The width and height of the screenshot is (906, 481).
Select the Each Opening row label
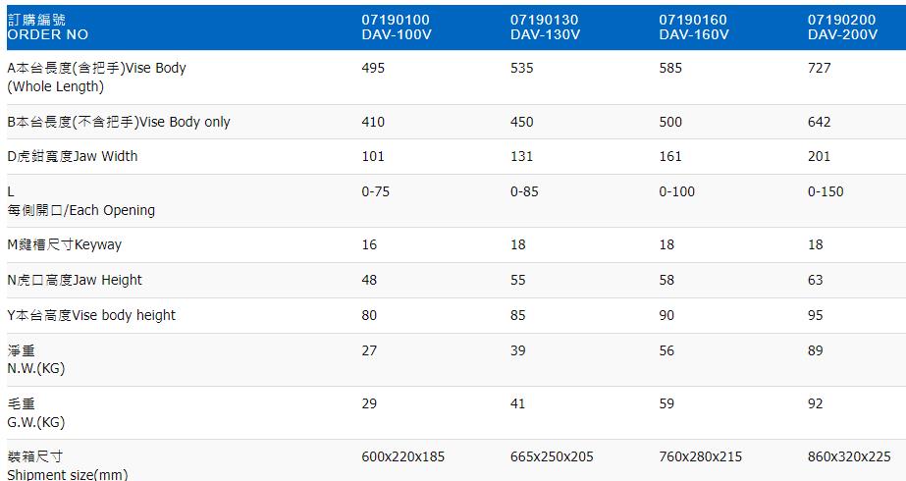point(80,201)
